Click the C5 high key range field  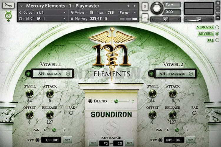(118, 143)
